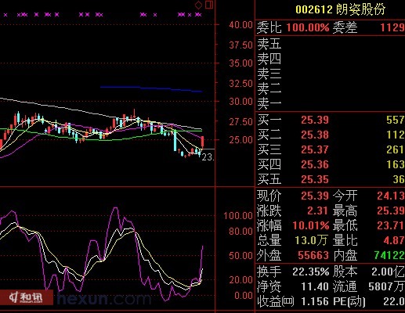The width and height of the screenshot is (405, 313).
Task: Click the 买二 bid price 25.38
Action: [x=315, y=135]
